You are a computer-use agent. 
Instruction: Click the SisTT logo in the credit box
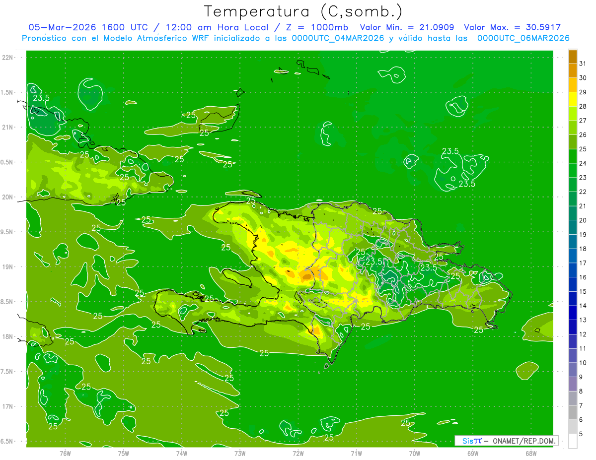tap(472, 441)
